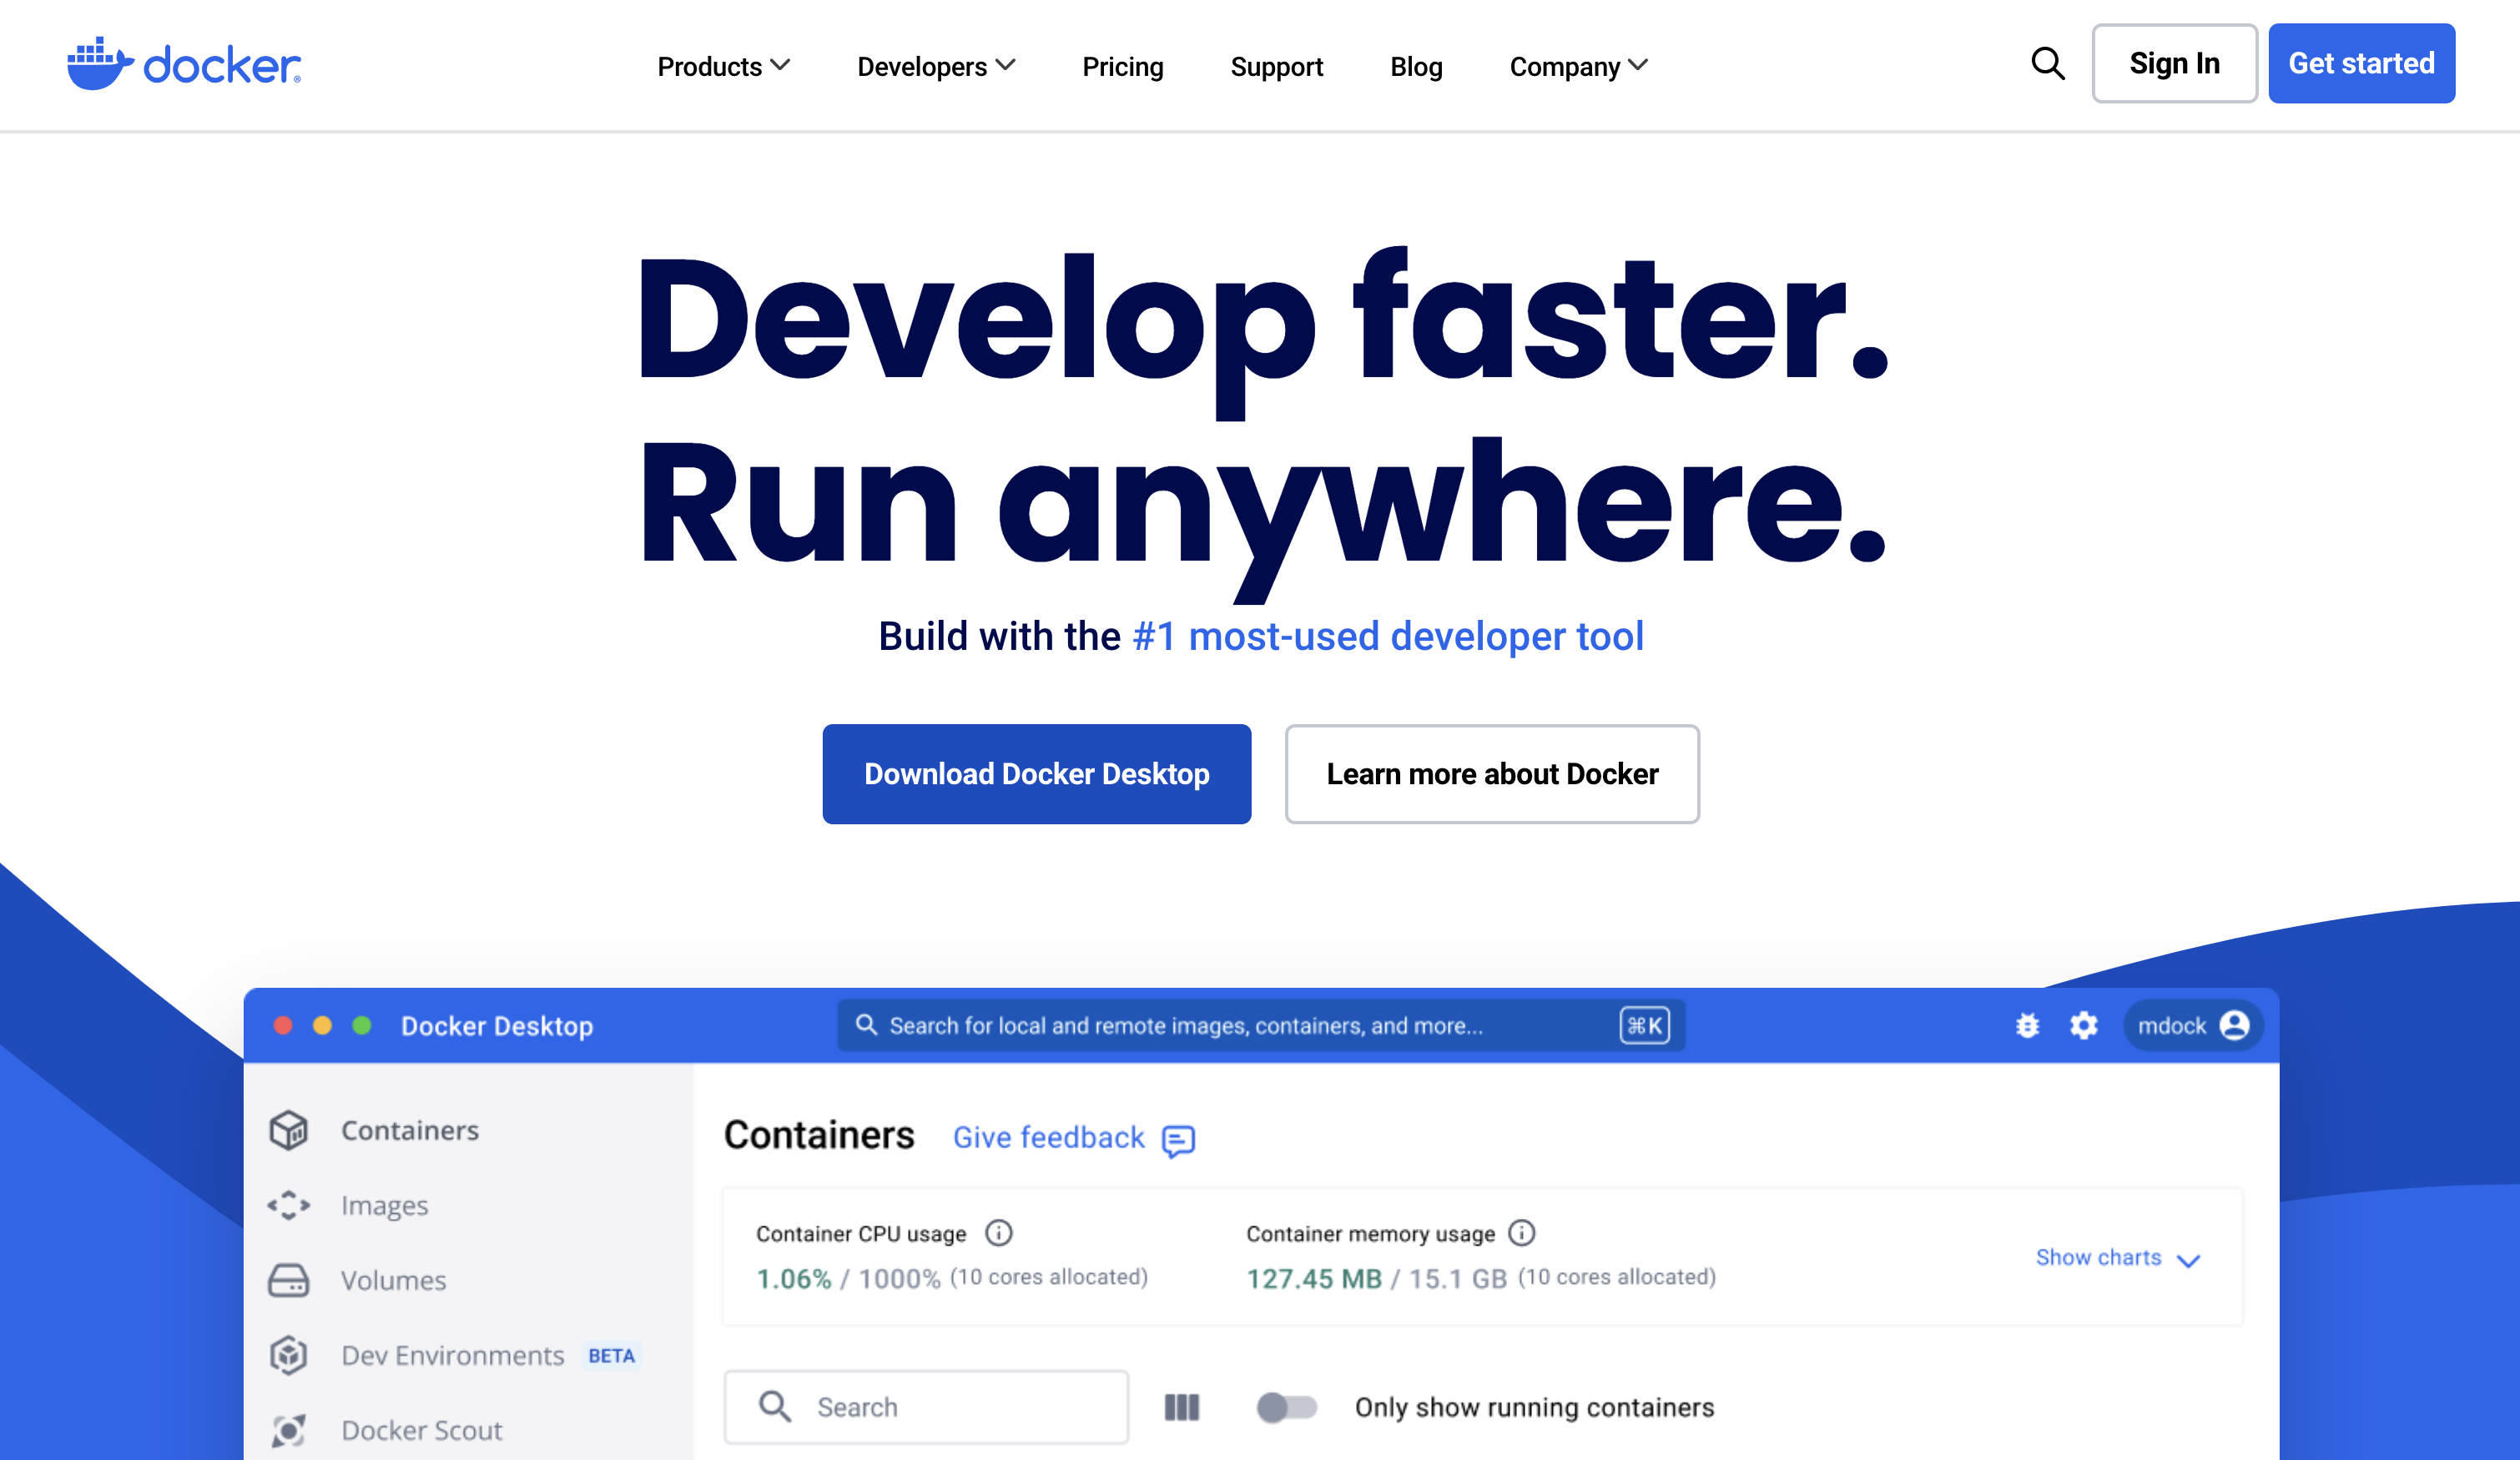Click the memory usage info icon
This screenshot has width=2520, height=1460.
pos(1521,1233)
